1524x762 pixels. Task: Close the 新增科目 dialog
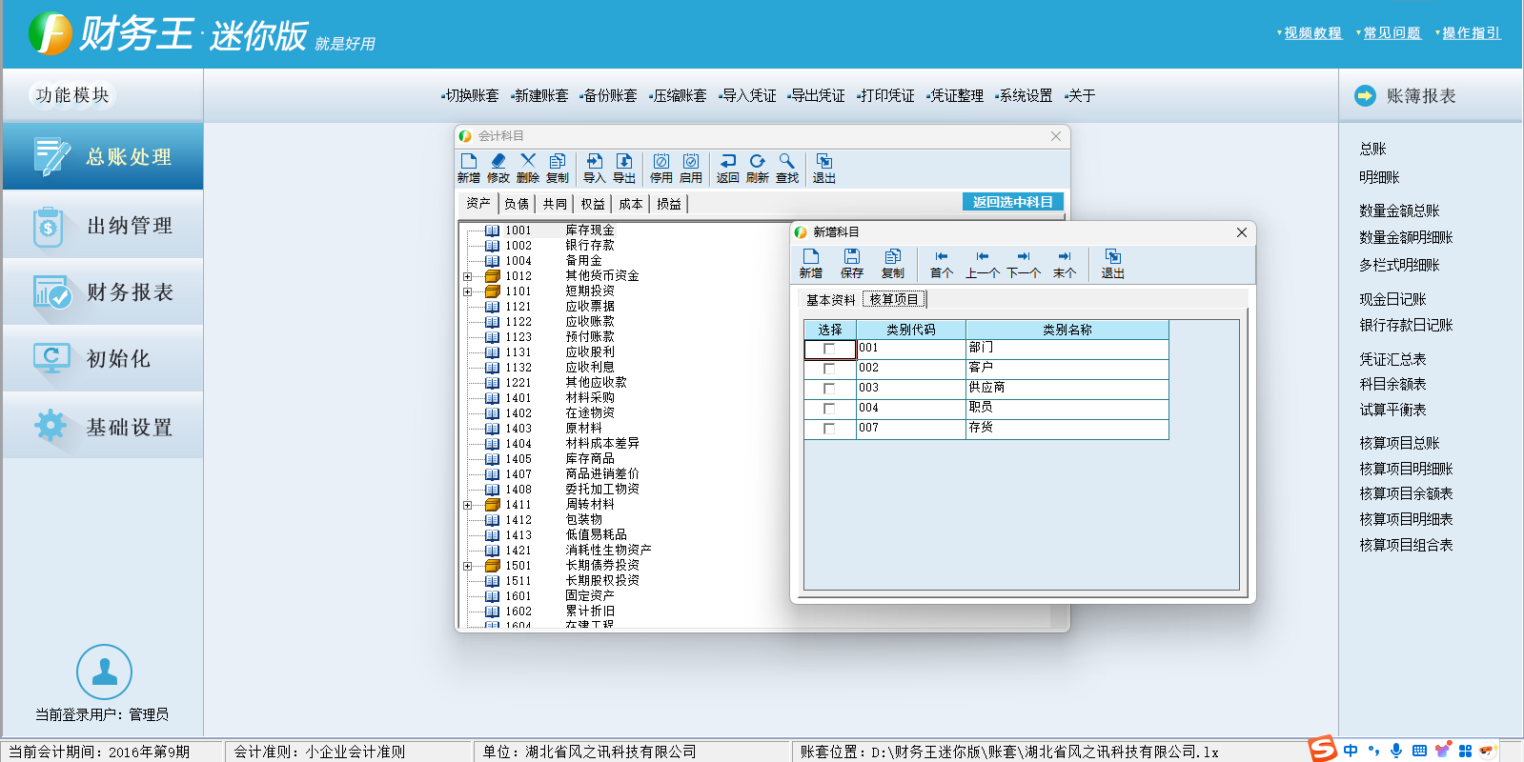click(1241, 232)
